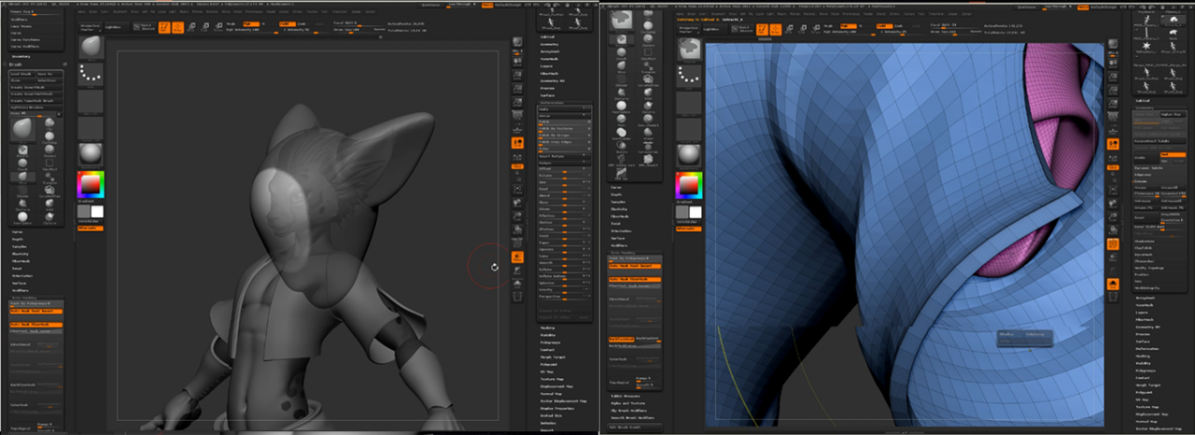The width and height of the screenshot is (1195, 435).
Task: Open the current brush thumbnail in left window
Action: tap(91, 46)
